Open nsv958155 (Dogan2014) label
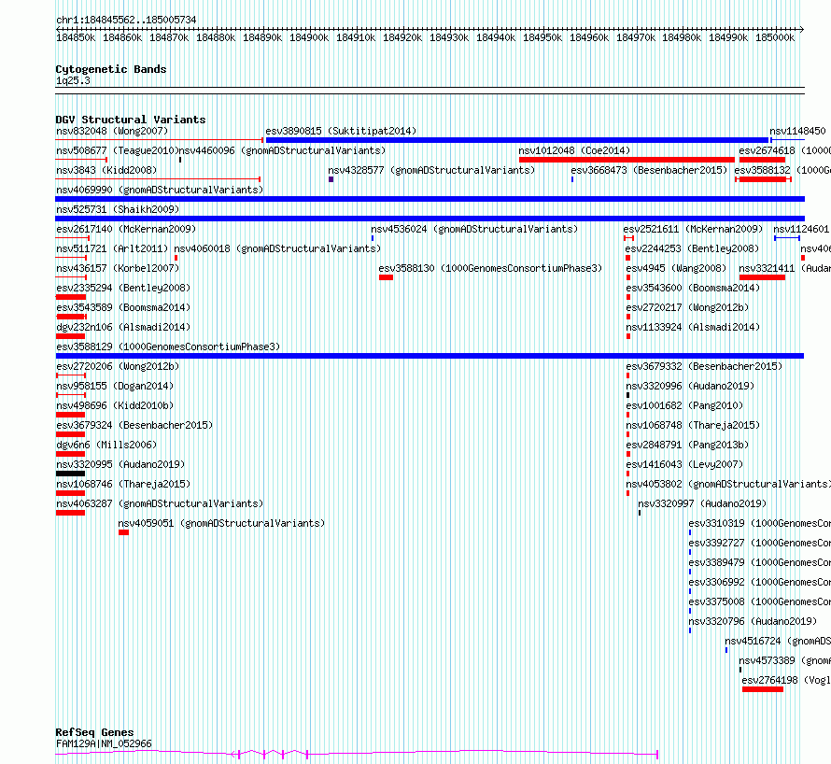The height and width of the screenshot is (764, 831). (x=115, y=386)
